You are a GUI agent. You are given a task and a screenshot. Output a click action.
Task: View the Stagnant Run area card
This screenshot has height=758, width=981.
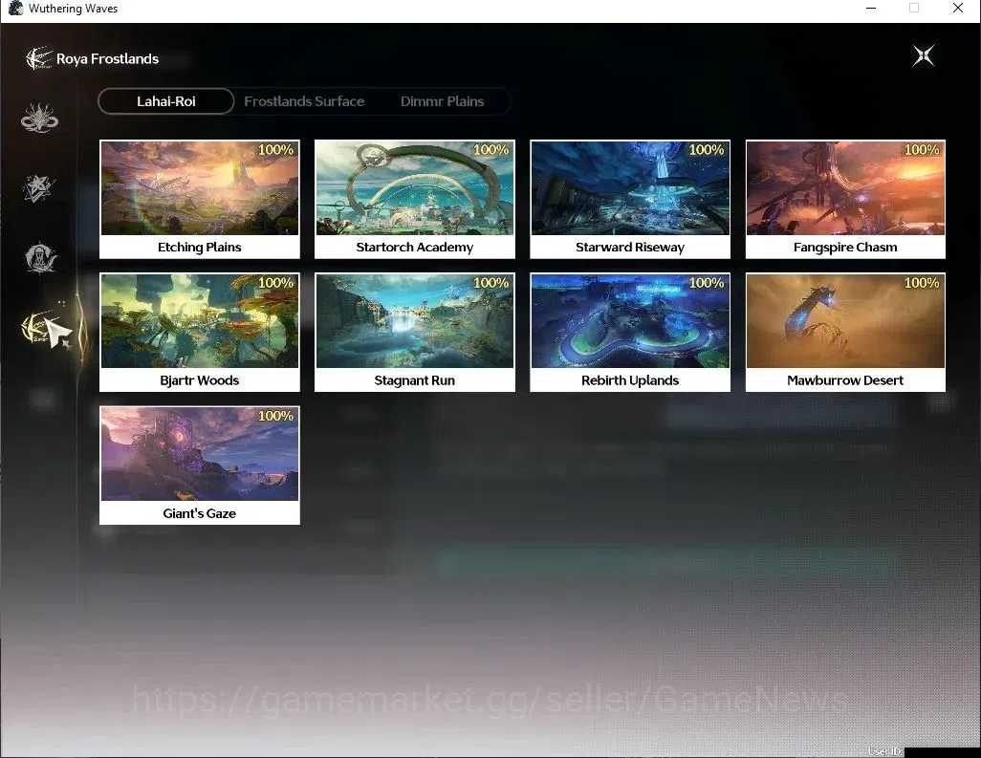click(415, 332)
